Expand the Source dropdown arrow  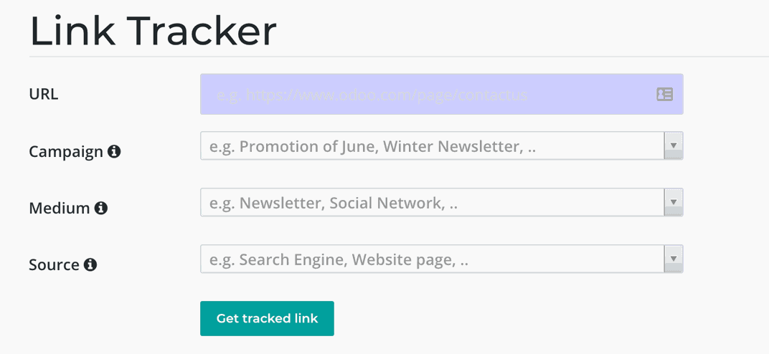click(x=673, y=259)
